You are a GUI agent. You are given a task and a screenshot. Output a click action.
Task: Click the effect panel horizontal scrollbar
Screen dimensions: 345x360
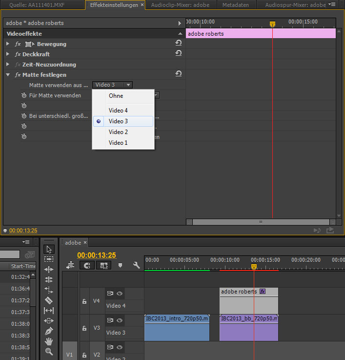point(260,222)
